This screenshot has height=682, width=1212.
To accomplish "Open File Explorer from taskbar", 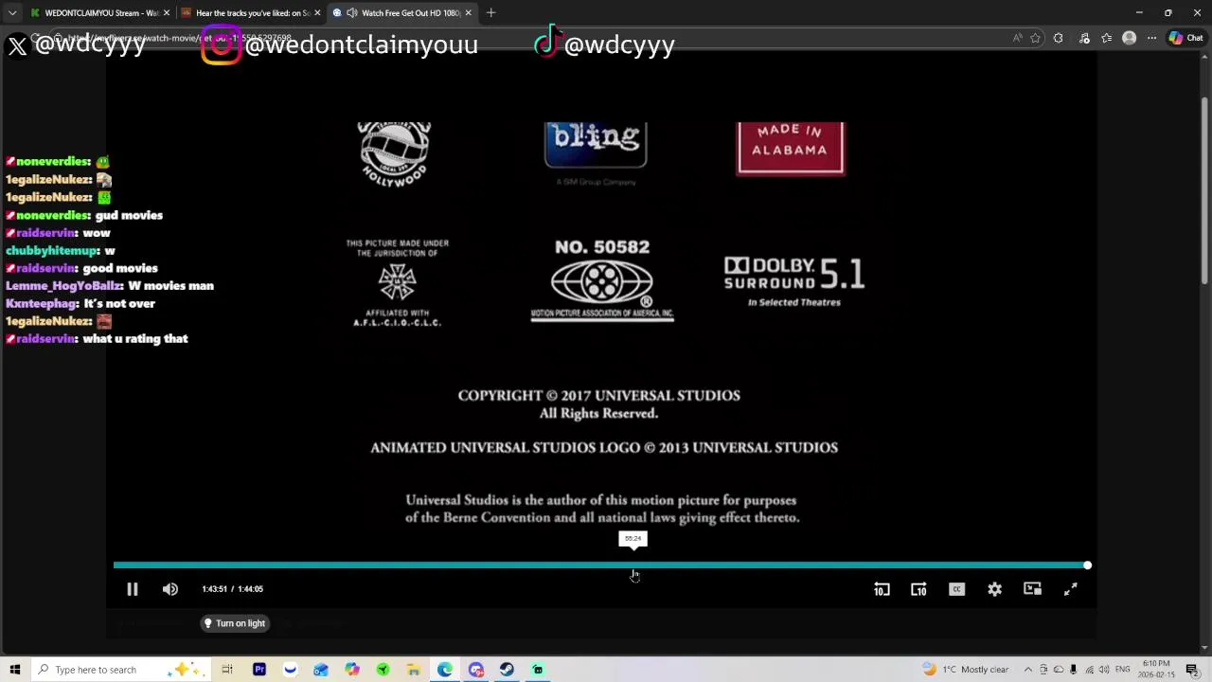I will 414,670.
